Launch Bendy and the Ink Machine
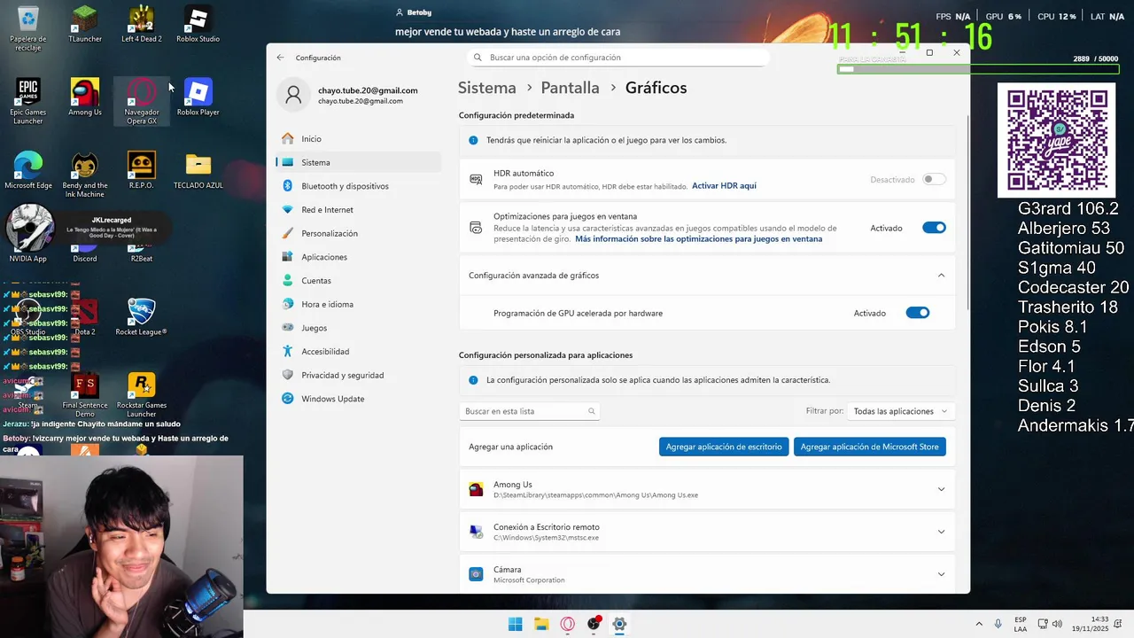Image resolution: width=1134 pixels, height=638 pixels. point(85,175)
